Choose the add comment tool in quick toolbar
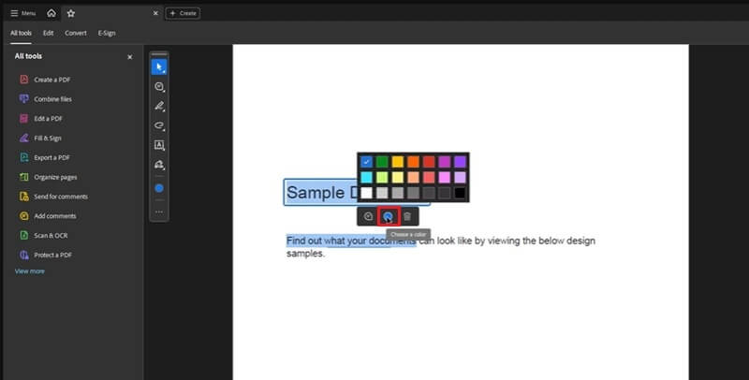749x380 pixels. [159, 86]
